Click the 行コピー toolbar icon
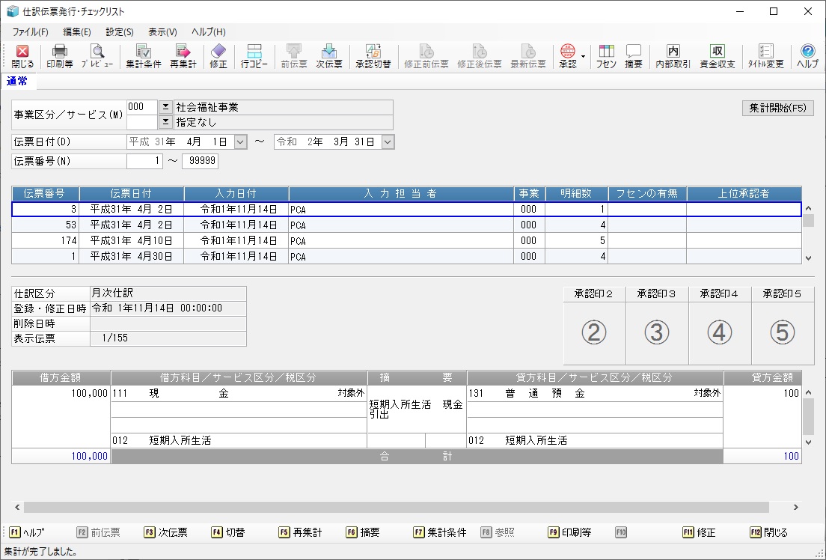Image resolution: width=826 pixels, height=560 pixels. pyautogui.click(x=254, y=56)
